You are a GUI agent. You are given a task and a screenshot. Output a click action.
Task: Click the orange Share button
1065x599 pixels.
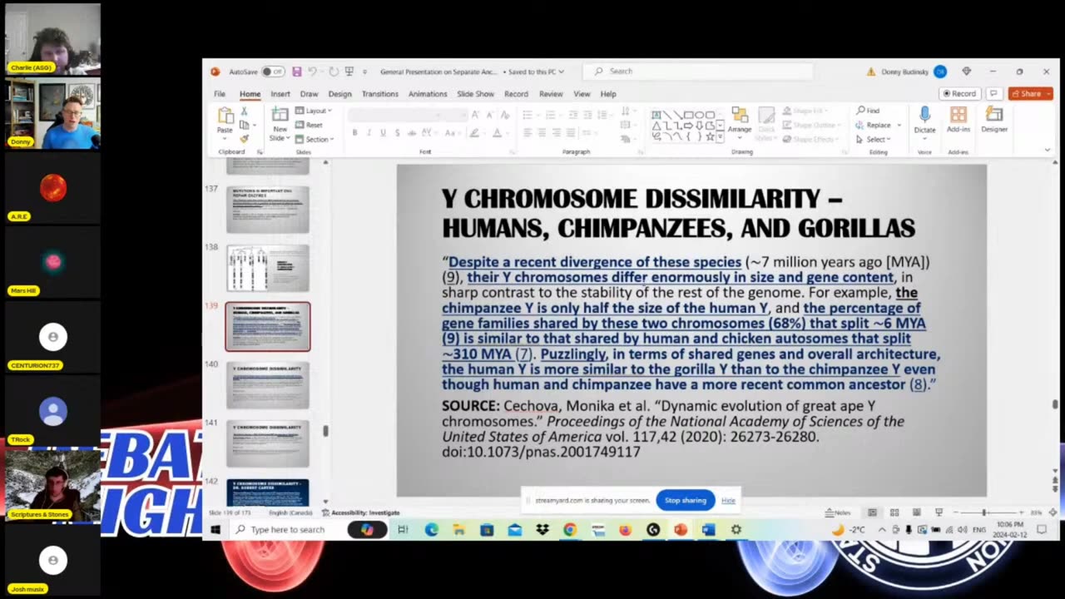1030,94
